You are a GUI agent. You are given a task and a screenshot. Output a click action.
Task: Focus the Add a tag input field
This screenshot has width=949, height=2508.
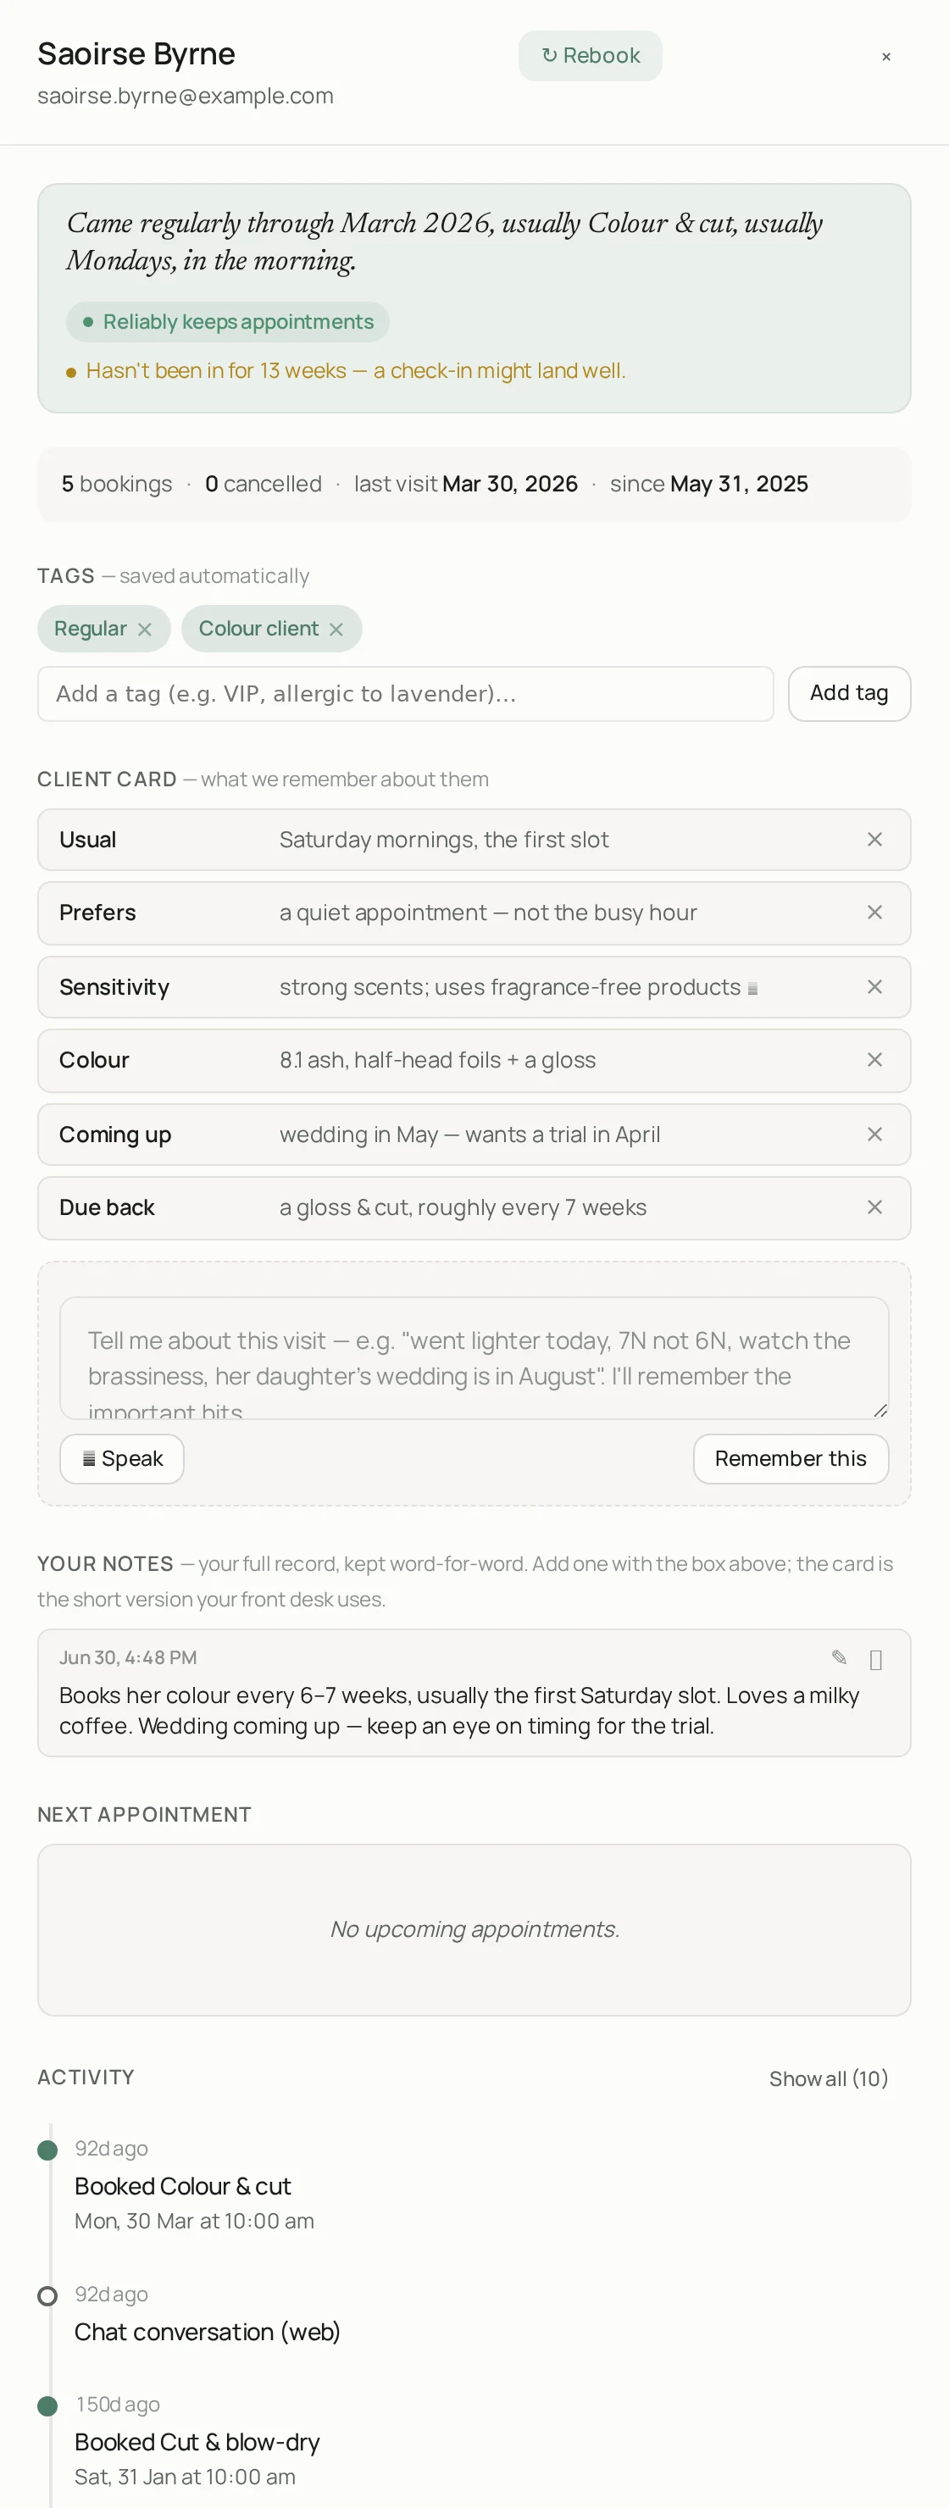click(x=406, y=693)
